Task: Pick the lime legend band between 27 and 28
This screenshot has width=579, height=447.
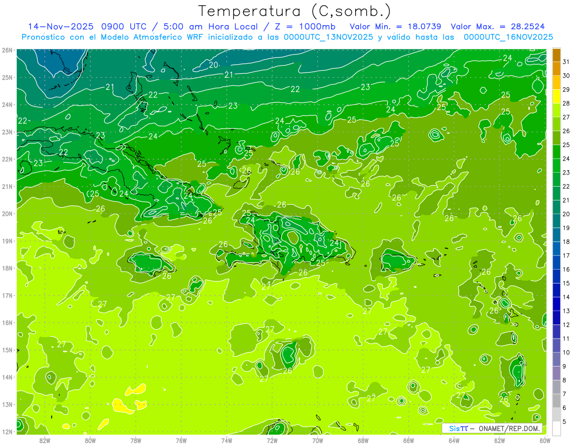Action: (556, 110)
